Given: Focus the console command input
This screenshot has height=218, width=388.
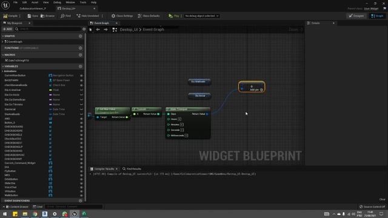Looking at the screenshot, I should 73,206.
